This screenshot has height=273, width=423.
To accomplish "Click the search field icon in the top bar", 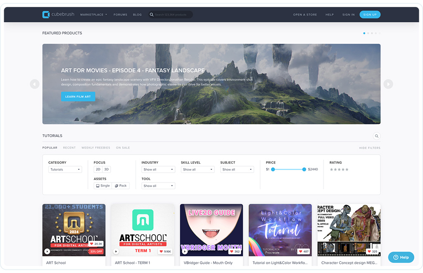I will [151, 14].
